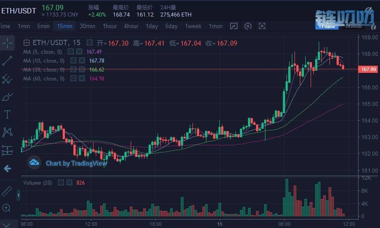Click the Volume (20) label
This screenshot has width=380, height=228.
point(38,183)
